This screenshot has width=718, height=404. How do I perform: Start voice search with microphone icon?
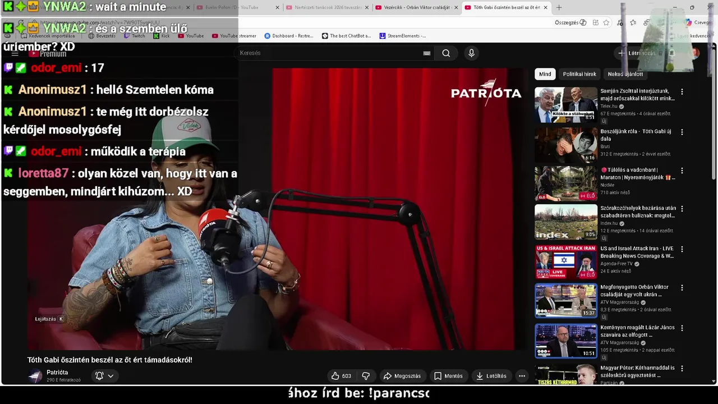pyautogui.click(x=471, y=53)
